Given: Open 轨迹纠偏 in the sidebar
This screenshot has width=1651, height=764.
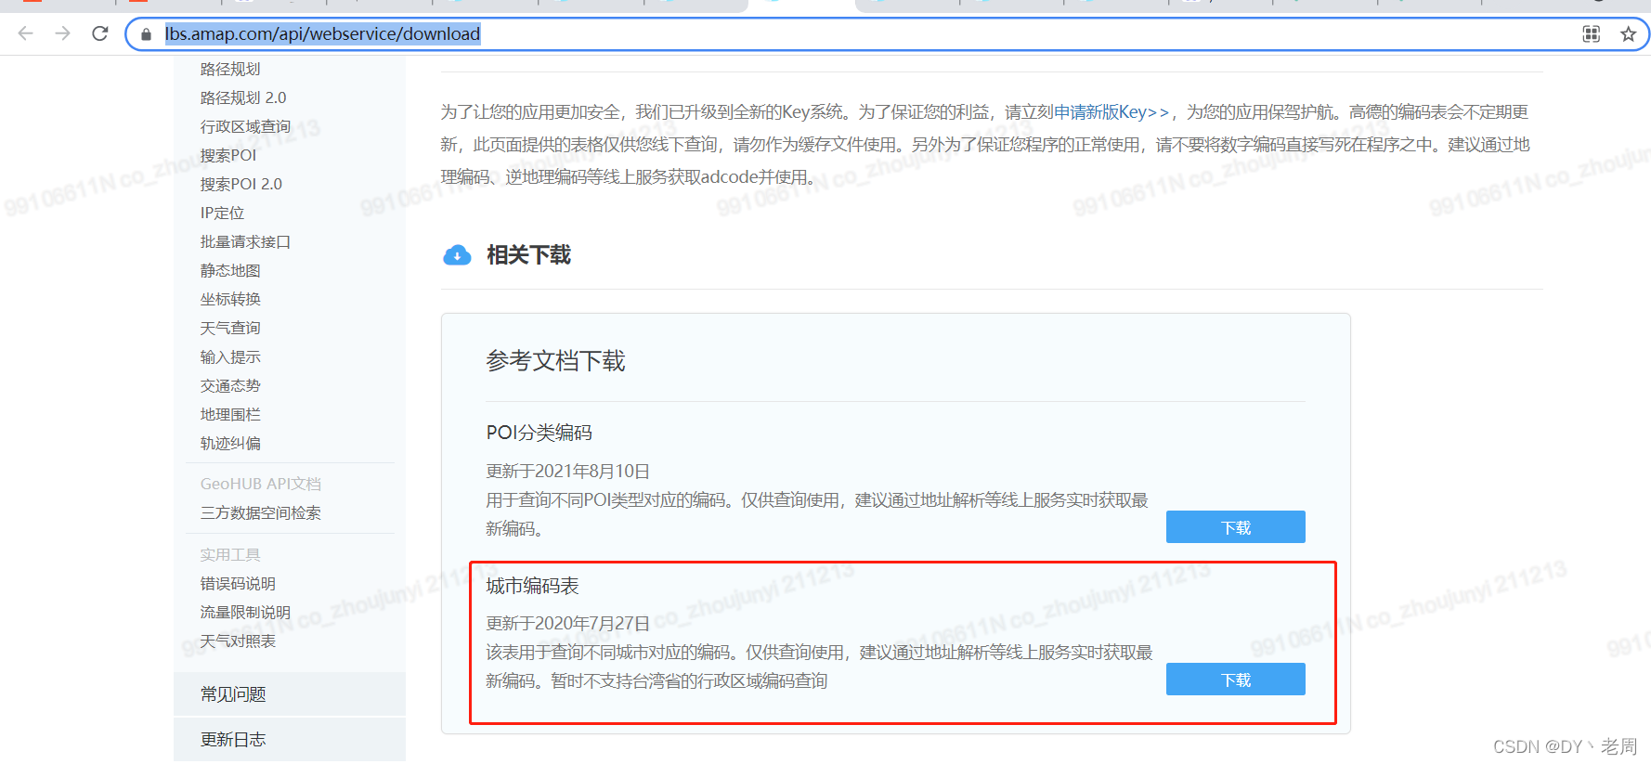Looking at the screenshot, I should pos(230,443).
